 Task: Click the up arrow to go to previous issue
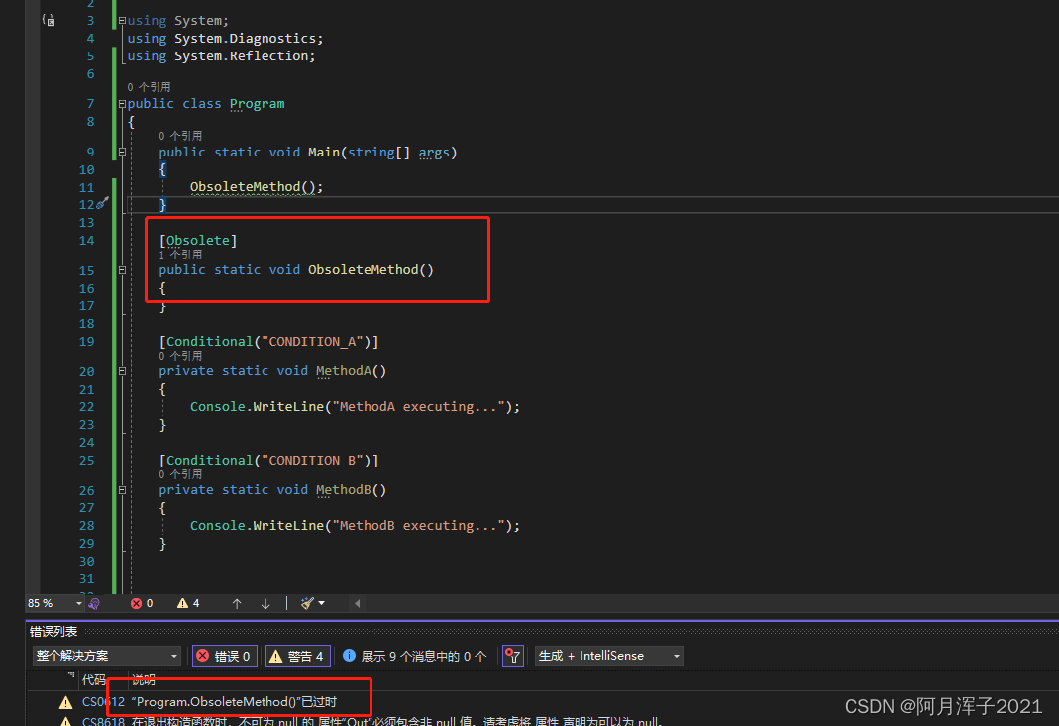[x=236, y=602]
